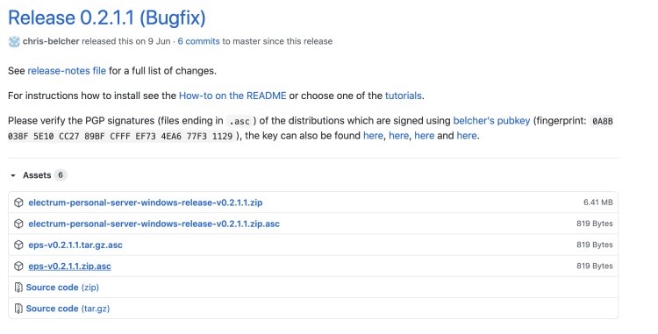The image size is (658, 334).
Task: Open the 6 commits link
Action: point(198,41)
